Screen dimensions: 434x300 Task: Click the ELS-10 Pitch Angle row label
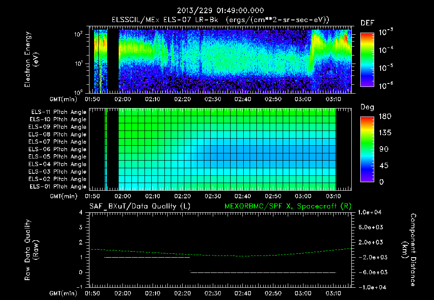[x=58, y=119]
